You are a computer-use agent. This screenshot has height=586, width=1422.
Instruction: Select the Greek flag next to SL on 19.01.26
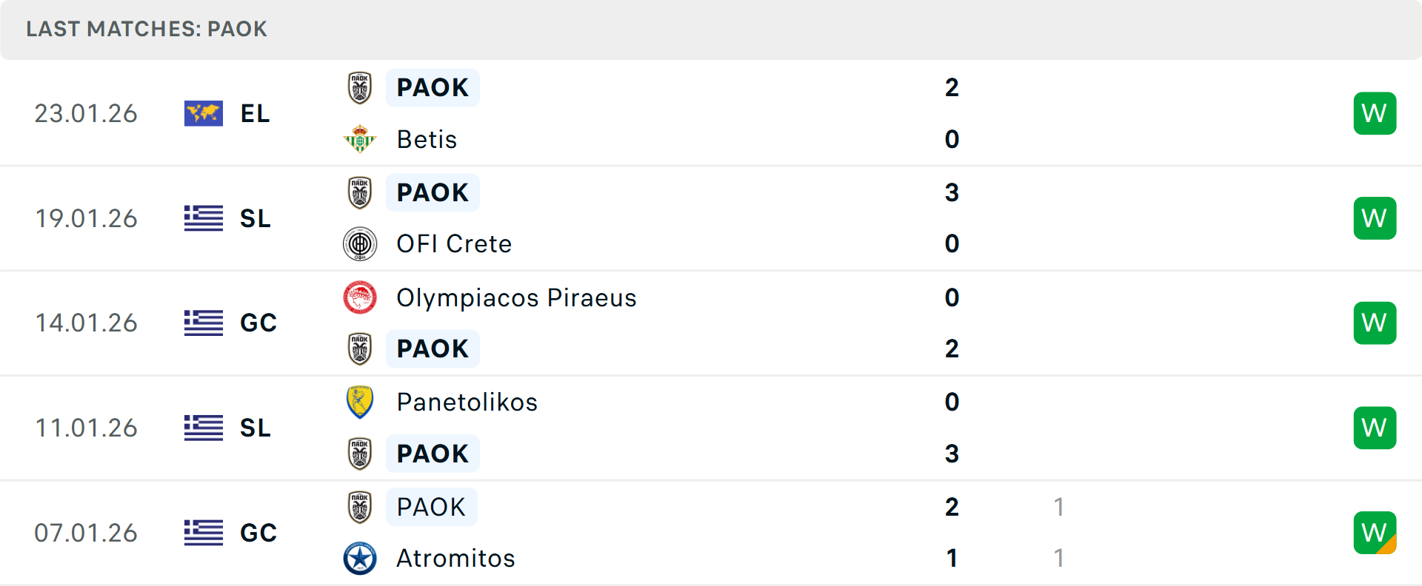203,218
